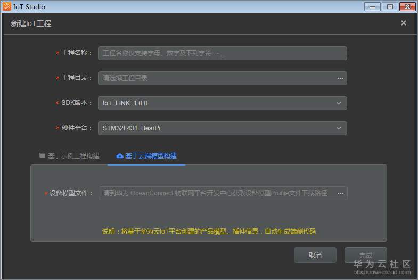
Task: Minimize the IoT Studio window
Action: pos(372,7)
